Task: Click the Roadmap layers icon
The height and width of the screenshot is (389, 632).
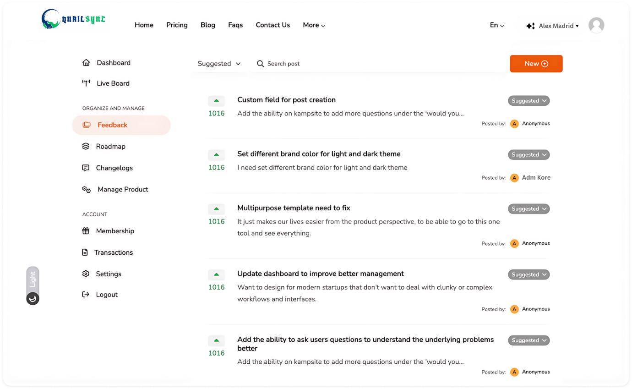Action: pos(86,147)
